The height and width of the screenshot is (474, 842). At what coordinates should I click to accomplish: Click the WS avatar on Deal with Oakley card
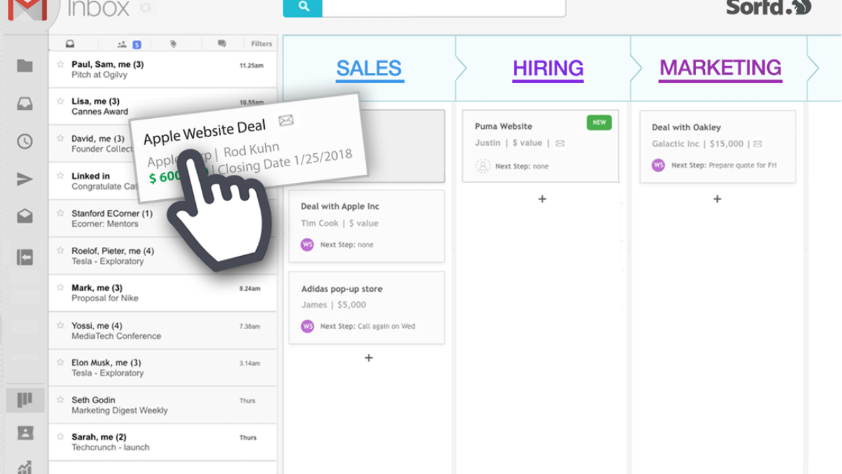658,165
